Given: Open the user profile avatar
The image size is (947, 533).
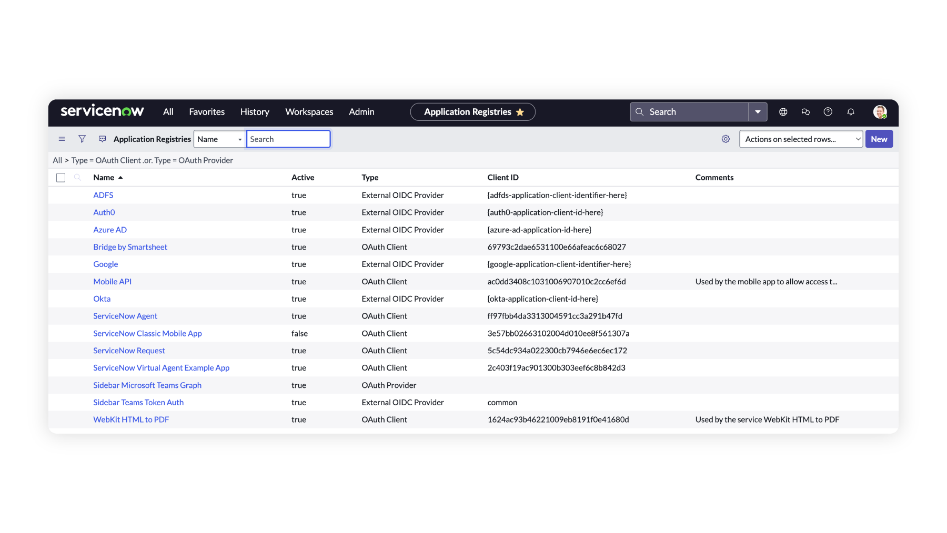Looking at the screenshot, I should click(880, 112).
